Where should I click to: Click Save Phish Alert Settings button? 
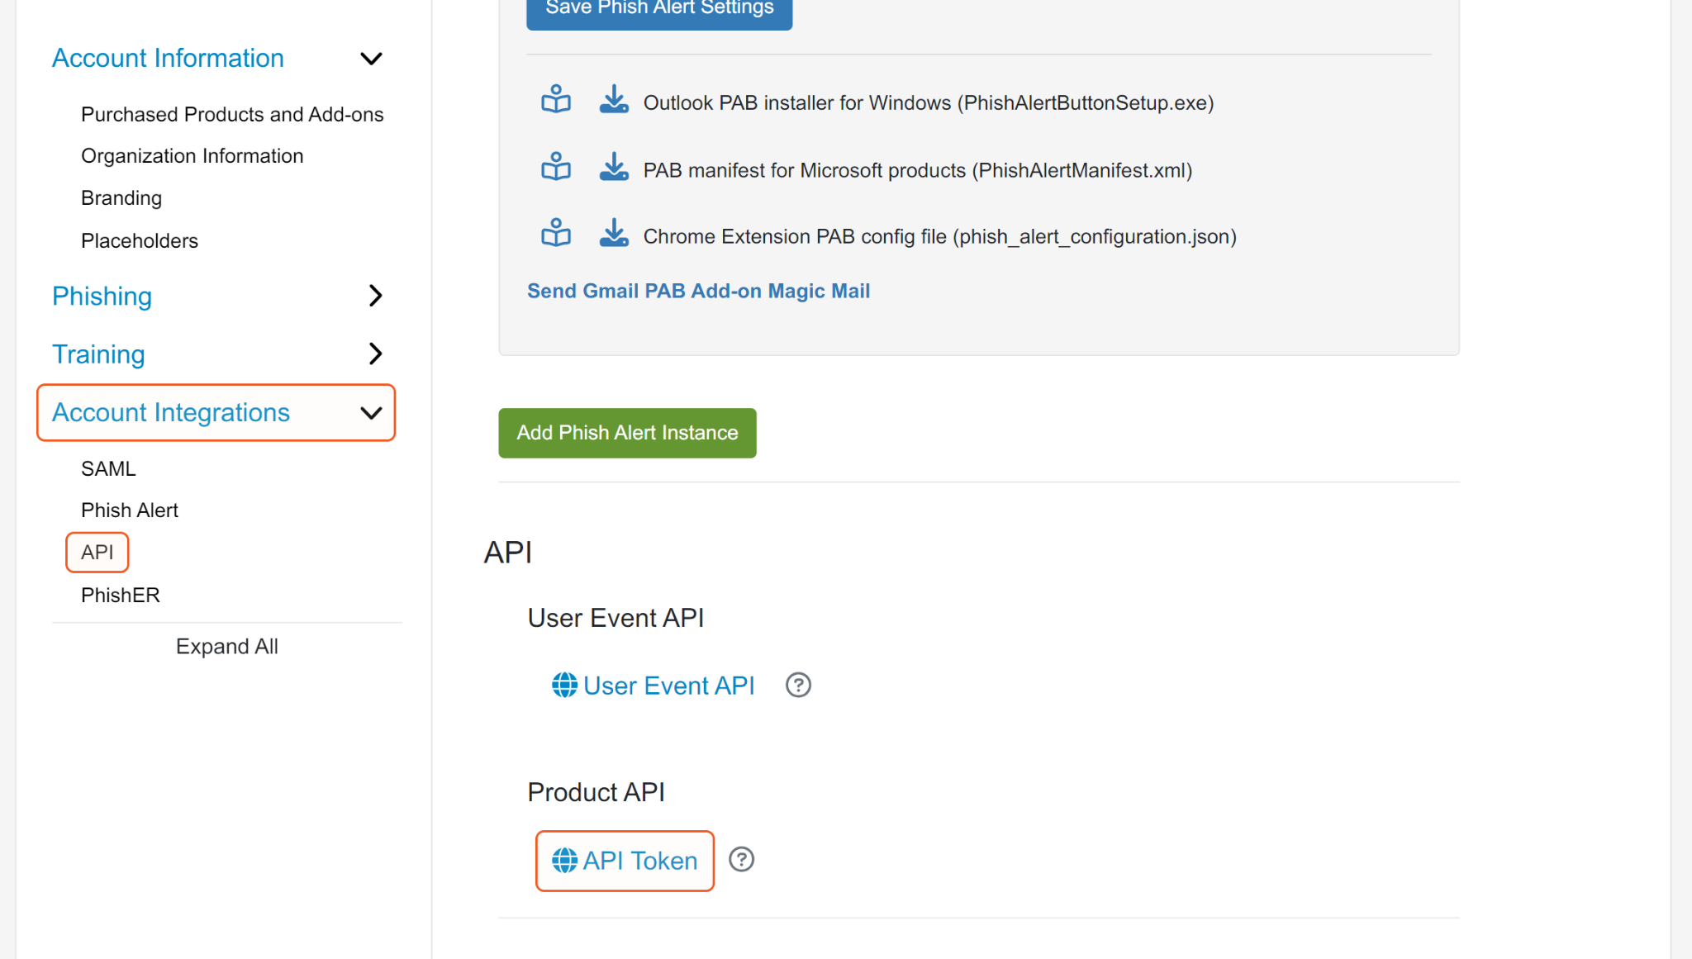[x=659, y=10]
